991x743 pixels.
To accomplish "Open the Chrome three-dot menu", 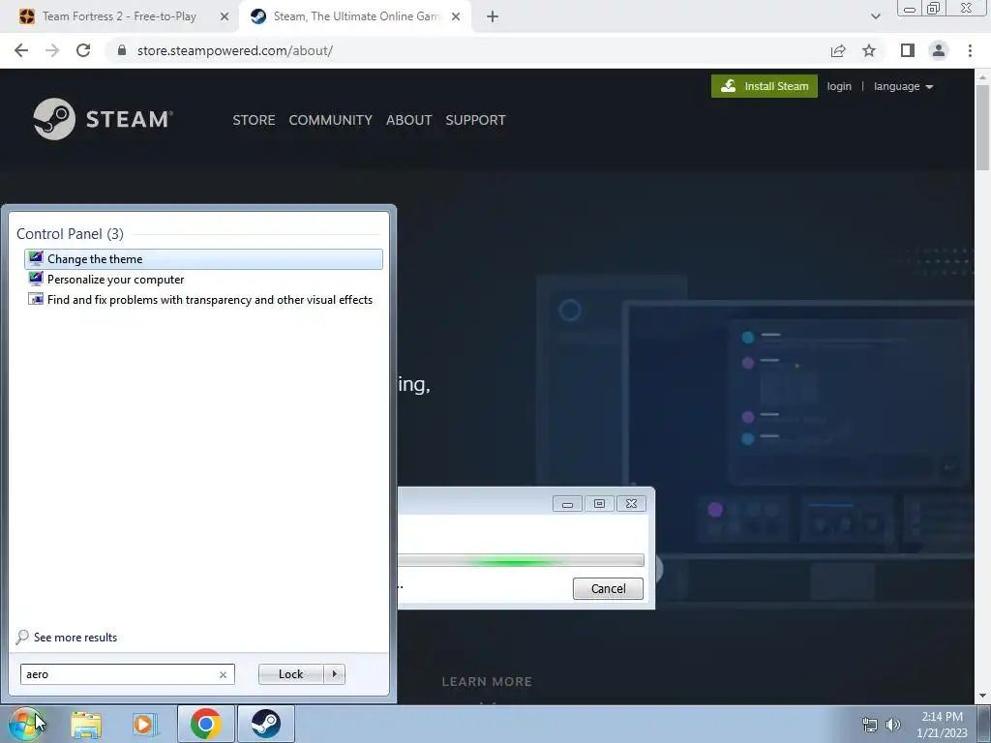I will [x=970, y=50].
